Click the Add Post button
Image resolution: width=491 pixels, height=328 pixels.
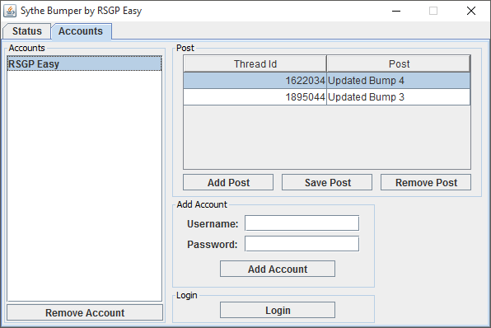point(228,182)
